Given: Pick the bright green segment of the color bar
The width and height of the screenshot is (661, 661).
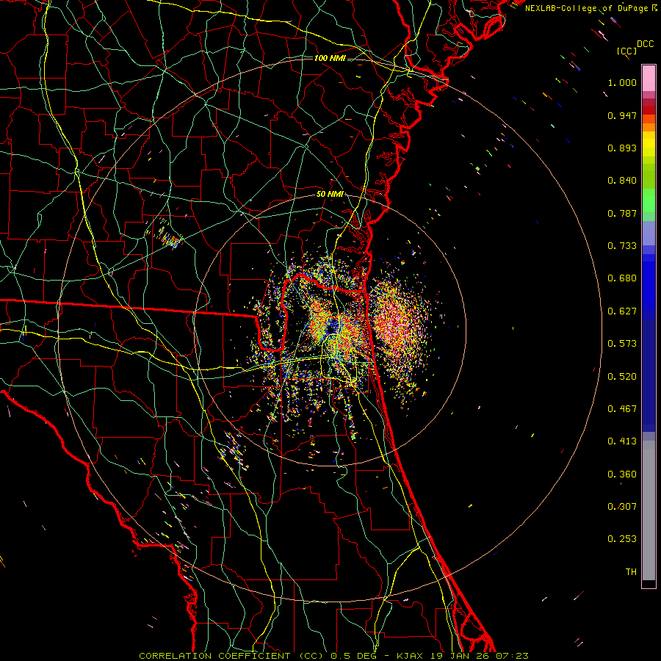Looking at the screenshot, I should (649, 201).
